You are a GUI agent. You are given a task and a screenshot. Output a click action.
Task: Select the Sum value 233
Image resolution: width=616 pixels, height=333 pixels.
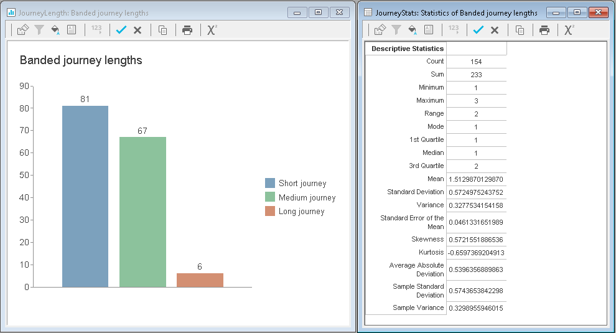click(476, 75)
